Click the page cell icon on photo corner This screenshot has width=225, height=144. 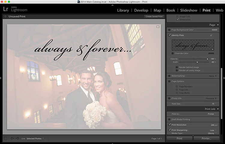tap(158, 27)
